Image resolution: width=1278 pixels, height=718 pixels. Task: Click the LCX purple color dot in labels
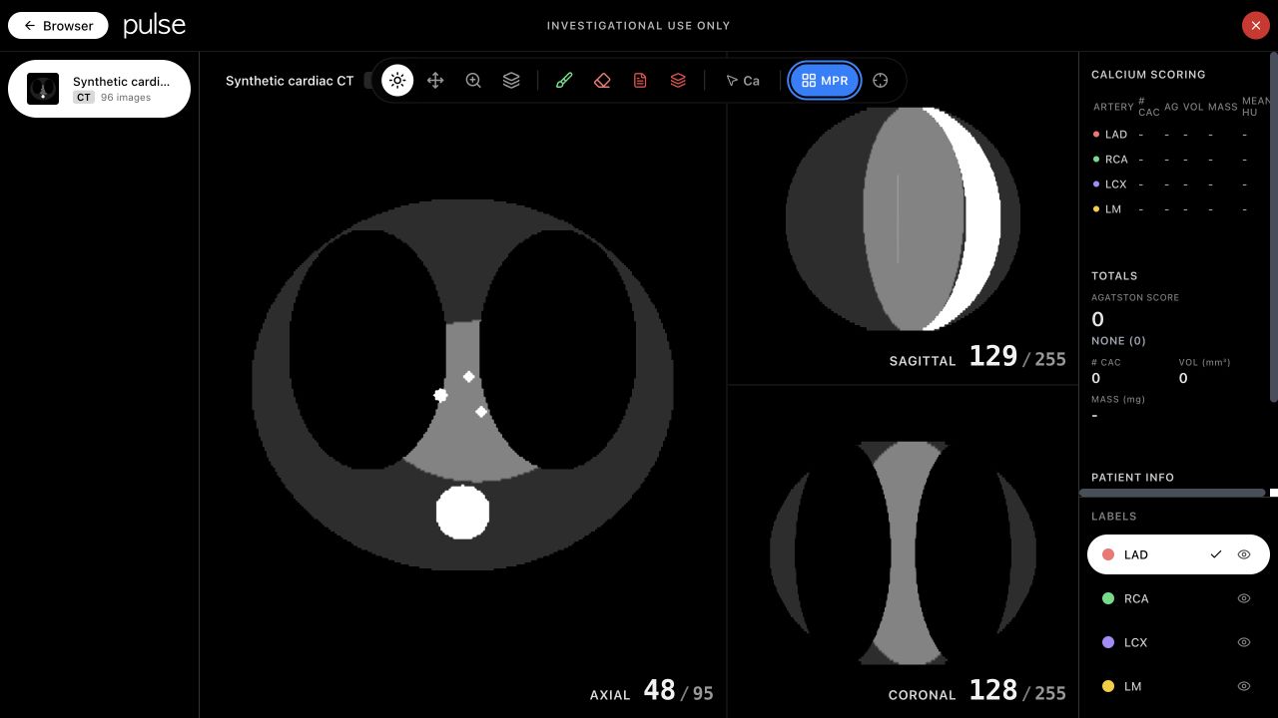(1107, 642)
